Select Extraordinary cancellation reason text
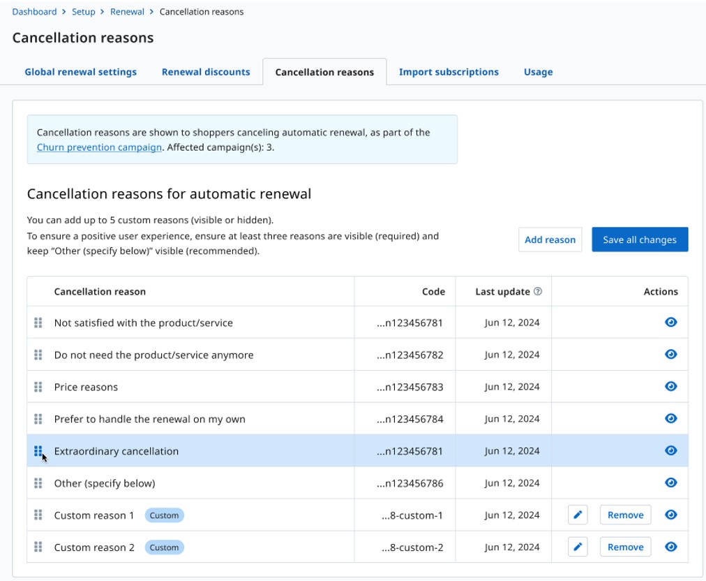Screen dimensions: 706x581 [117, 451]
